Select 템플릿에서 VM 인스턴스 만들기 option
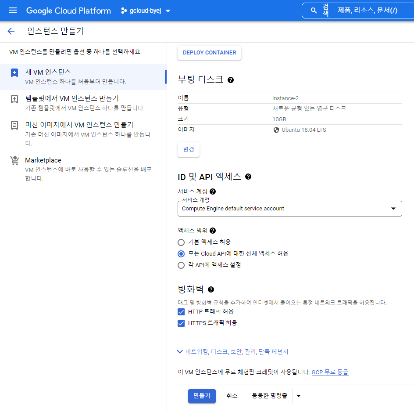Image resolution: width=414 pixels, height=412 pixels. (x=83, y=103)
